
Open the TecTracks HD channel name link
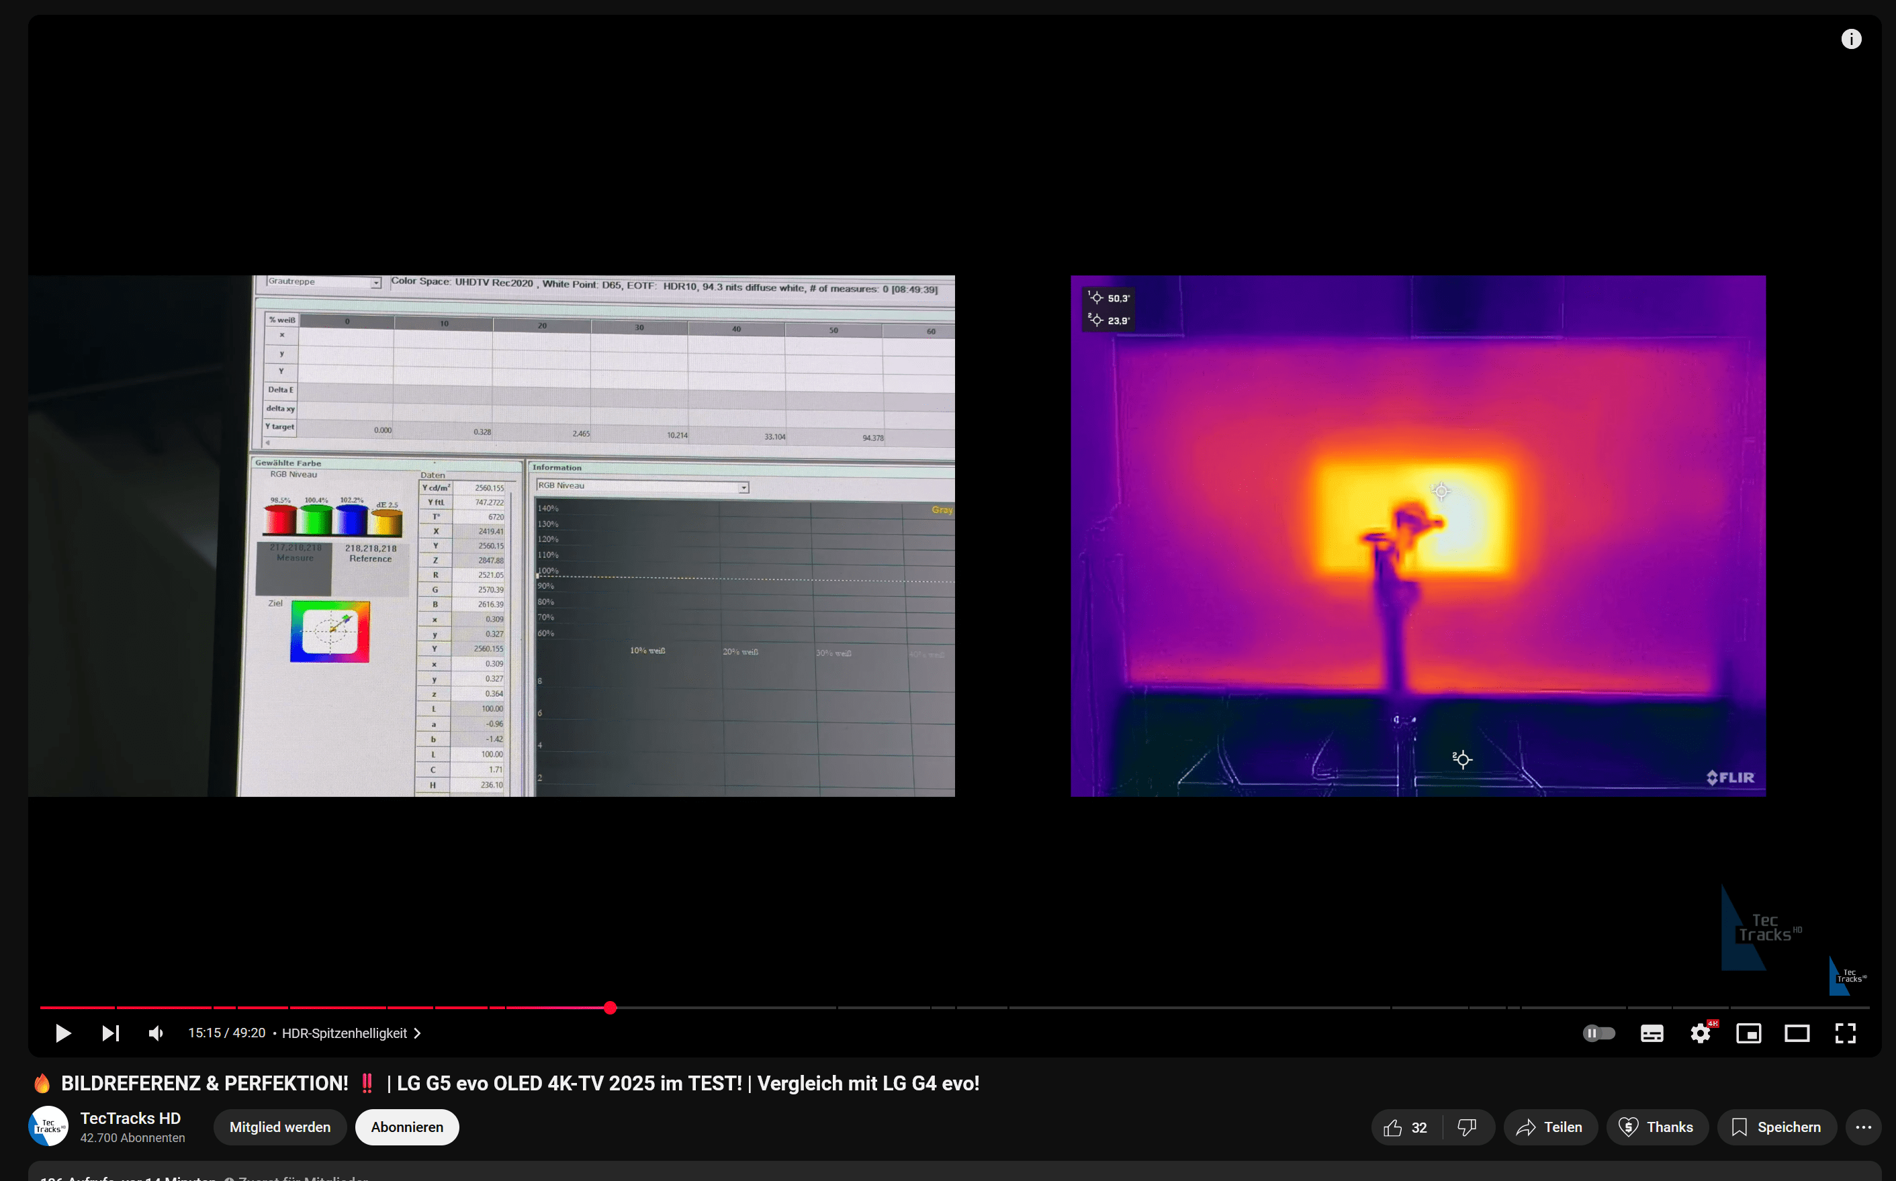coord(130,1118)
